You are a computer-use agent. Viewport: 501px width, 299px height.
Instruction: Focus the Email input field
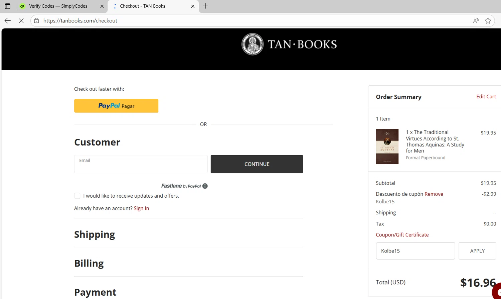click(x=141, y=164)
